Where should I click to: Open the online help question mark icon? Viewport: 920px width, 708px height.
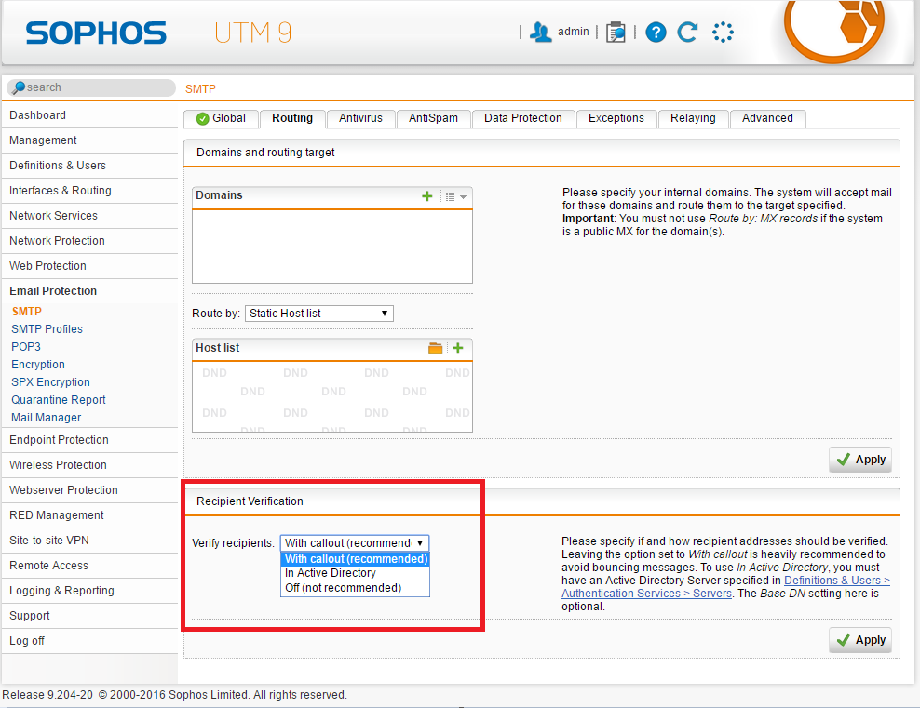(x=656, y=33)
